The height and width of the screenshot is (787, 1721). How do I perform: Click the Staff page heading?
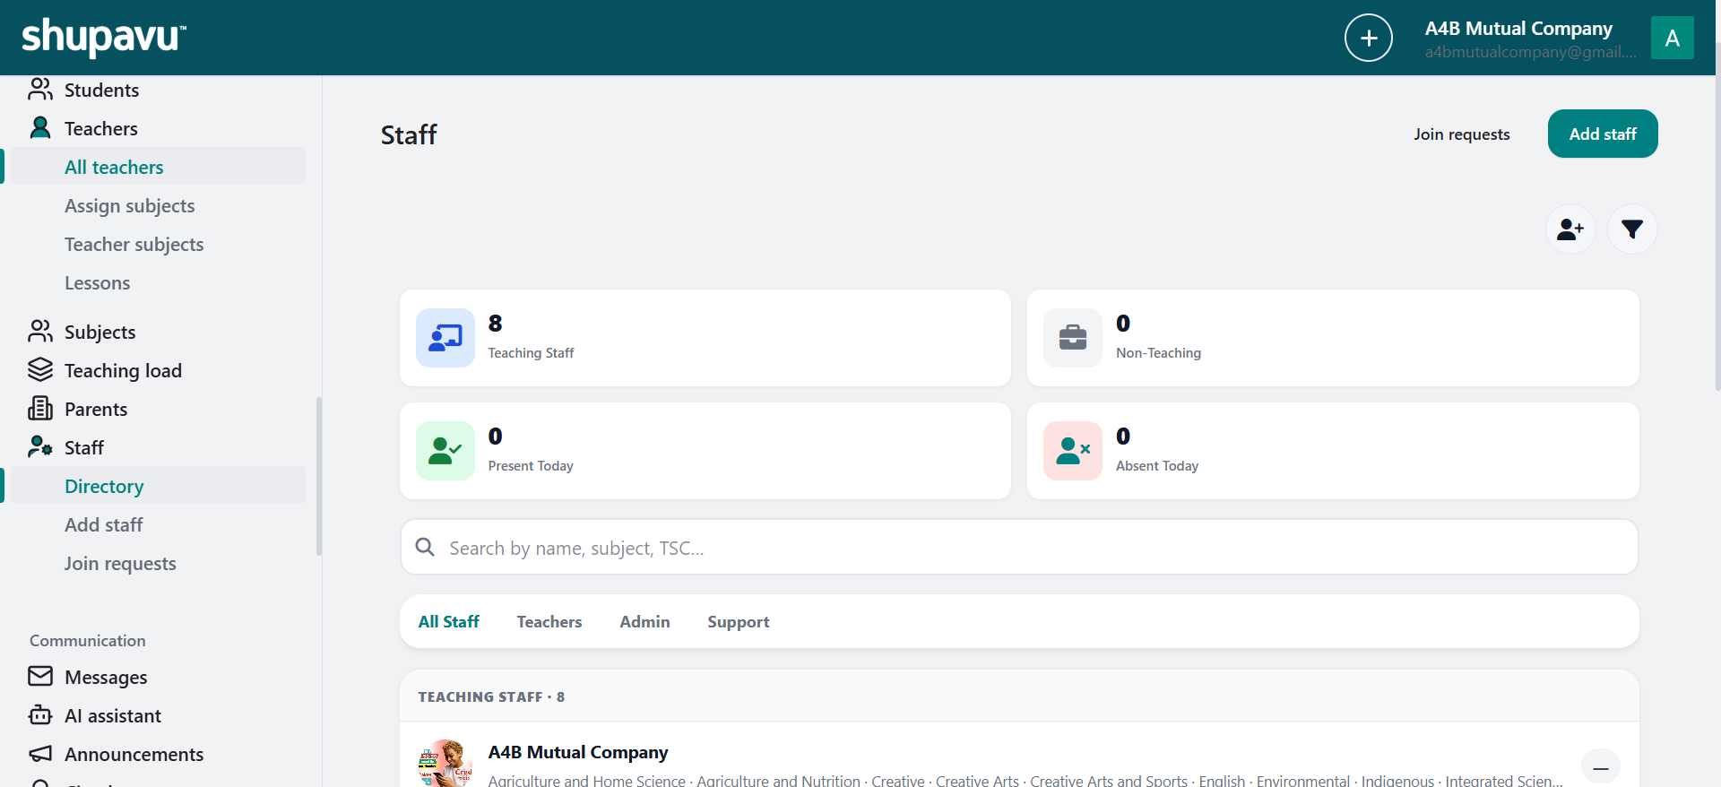(409, 134)
